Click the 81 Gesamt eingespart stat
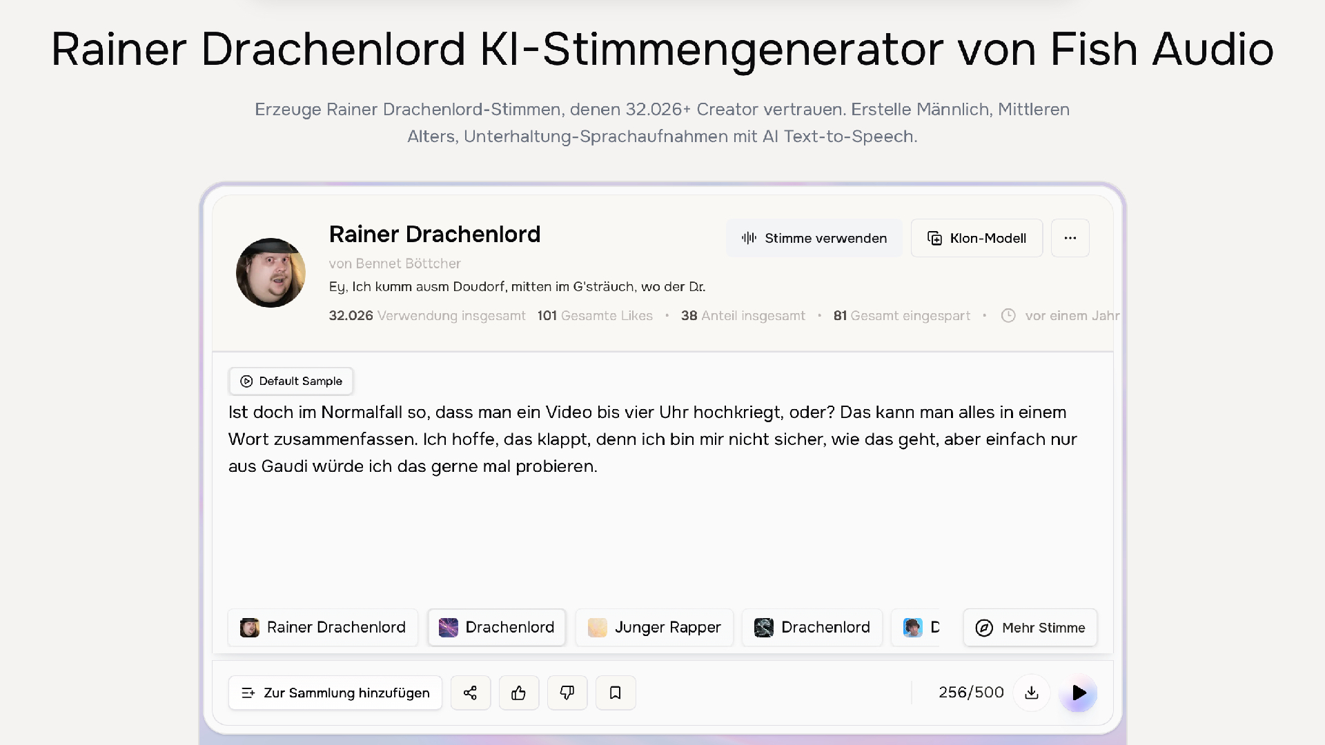 point(902,315)
